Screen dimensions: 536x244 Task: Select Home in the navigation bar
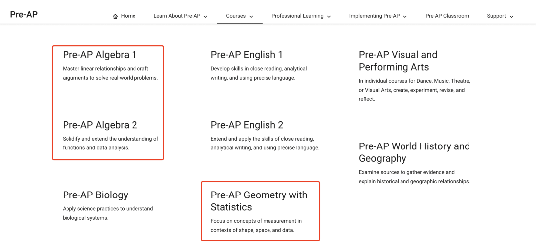[128, 16]
